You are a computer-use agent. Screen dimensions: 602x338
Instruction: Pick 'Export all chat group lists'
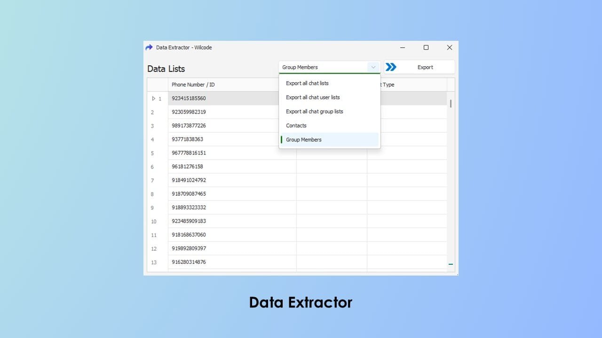tap(315, 111)
